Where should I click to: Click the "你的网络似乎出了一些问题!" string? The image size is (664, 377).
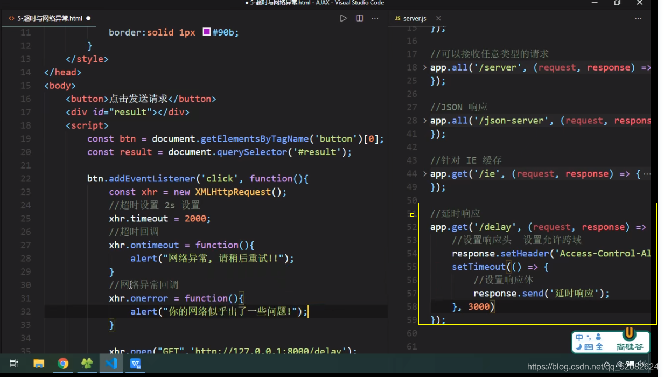[230, 311]
